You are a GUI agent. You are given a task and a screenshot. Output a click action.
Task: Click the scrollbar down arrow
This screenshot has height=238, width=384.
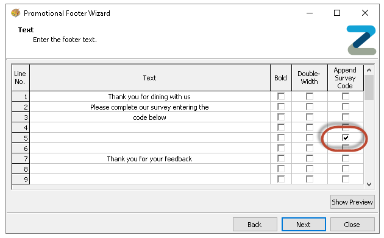point(369,184)
